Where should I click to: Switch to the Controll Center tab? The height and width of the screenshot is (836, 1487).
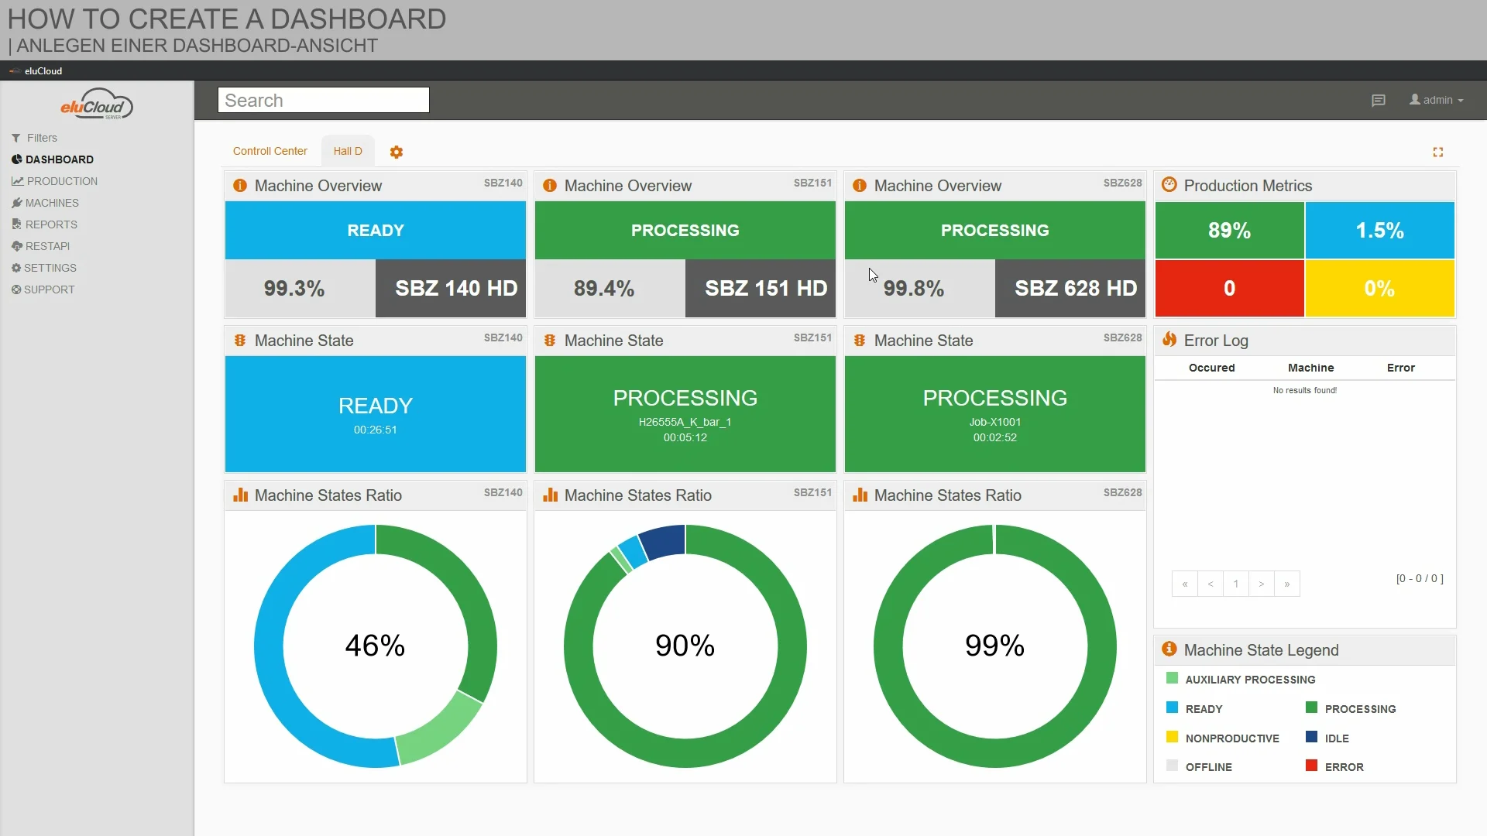(270, 151)
